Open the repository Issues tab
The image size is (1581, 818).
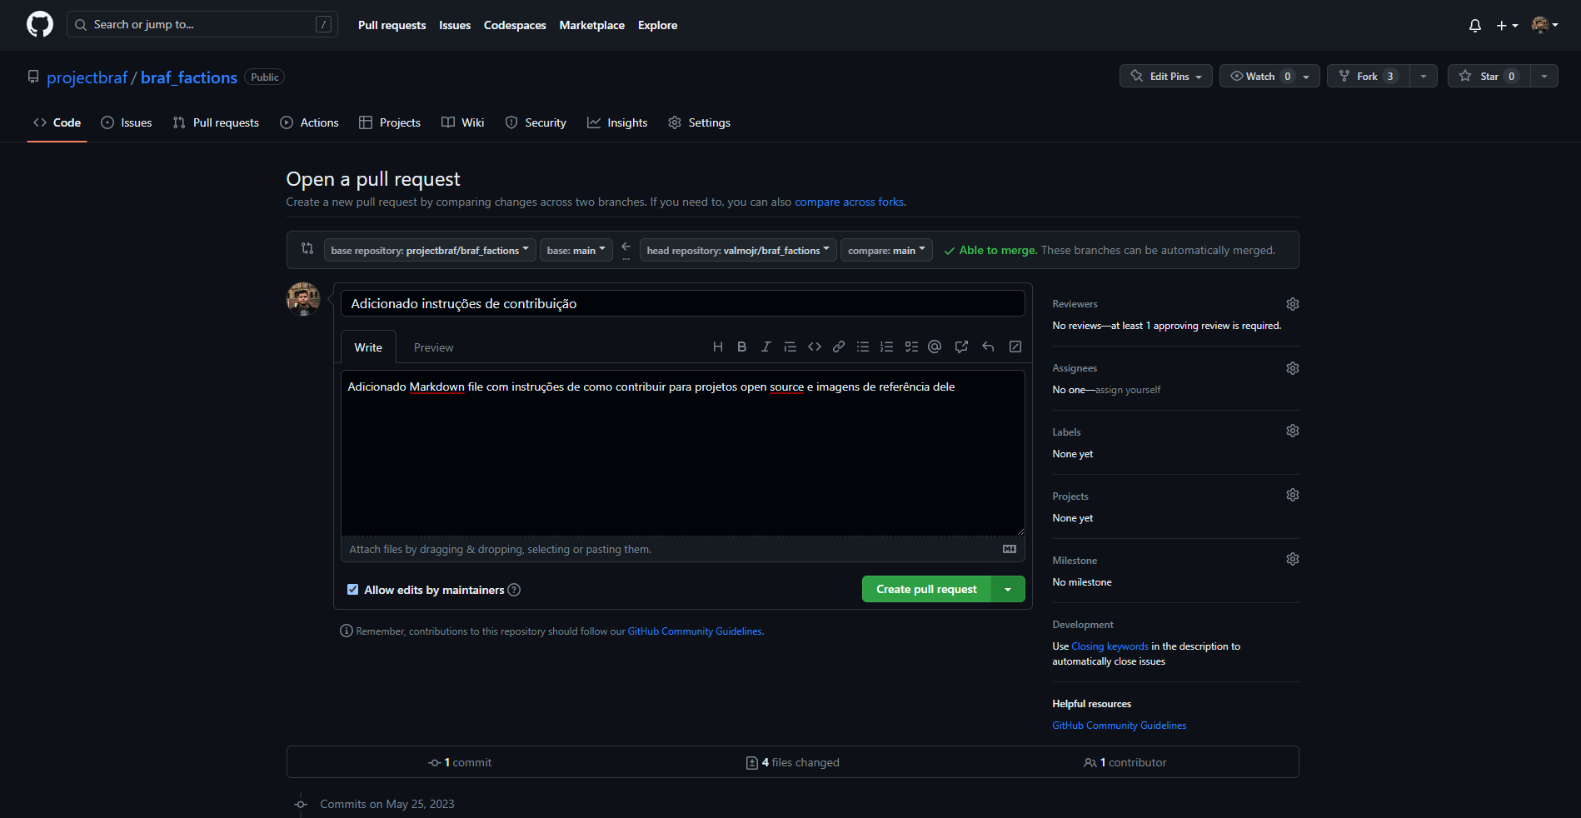(x=127, y=122)
